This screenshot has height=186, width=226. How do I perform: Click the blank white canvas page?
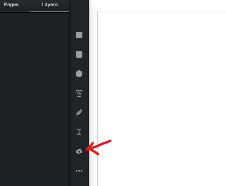(x=162, y=99)
